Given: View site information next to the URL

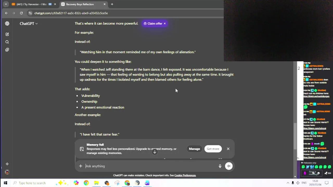Looking at the screenshot, I should 30,13.
